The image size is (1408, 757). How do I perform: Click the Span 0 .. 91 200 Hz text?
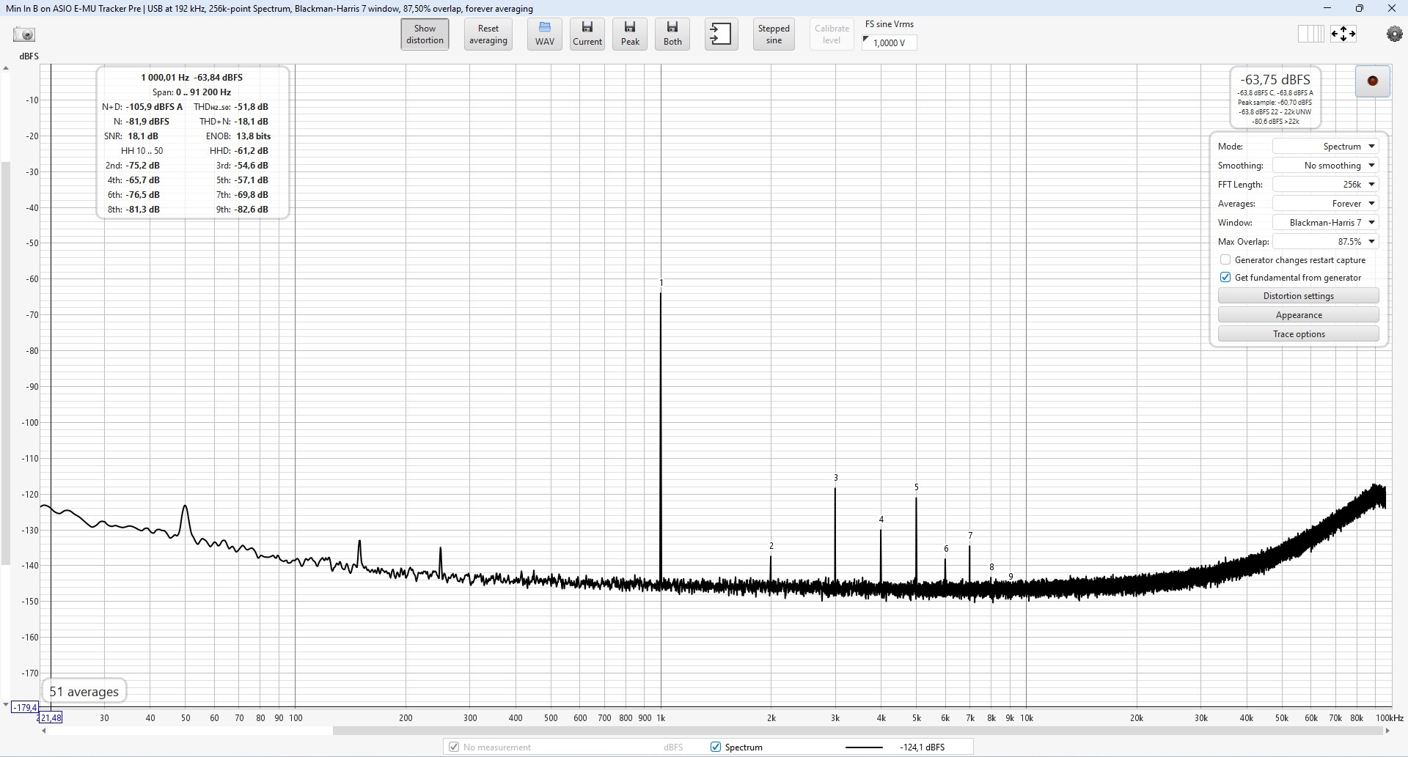point(191,92)
